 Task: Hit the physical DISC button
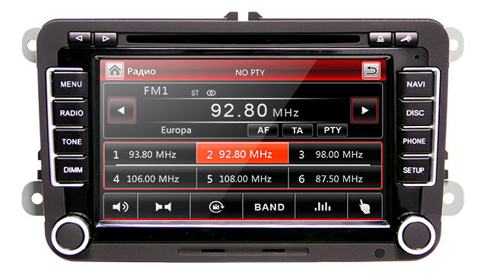pyautogui.click(x=415, y=113)
